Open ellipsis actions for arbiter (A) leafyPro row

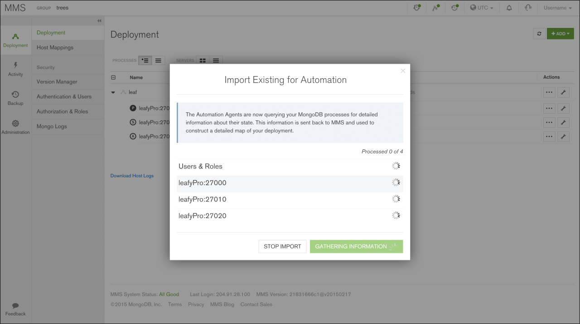point(549,136)
